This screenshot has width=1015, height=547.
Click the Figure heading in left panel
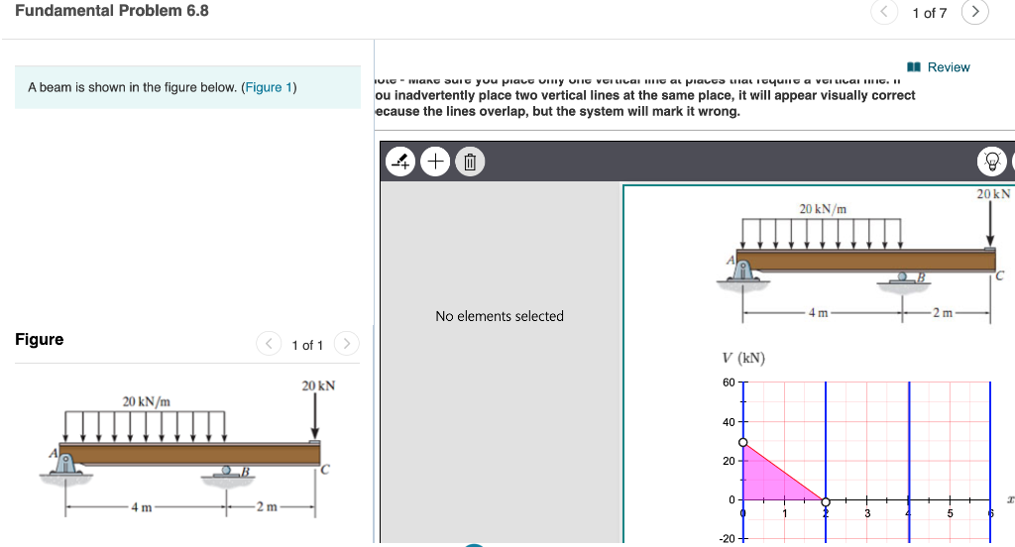[x=40, y=339]
